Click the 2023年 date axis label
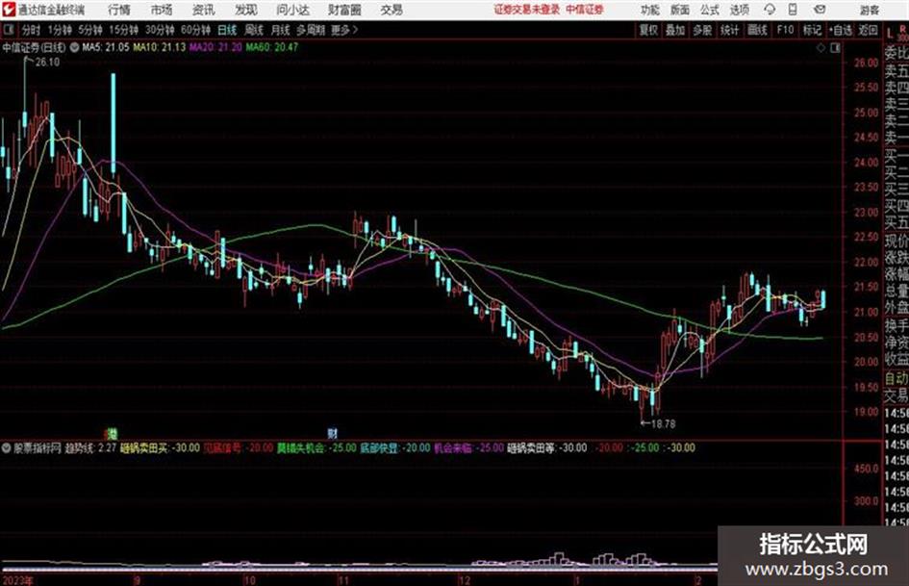The width and height of the screenshot is (909, 586). (x=17, y=580)
